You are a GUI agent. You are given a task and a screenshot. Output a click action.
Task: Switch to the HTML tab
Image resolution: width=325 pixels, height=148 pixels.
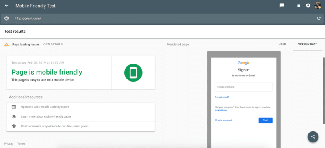click(282, 44)
